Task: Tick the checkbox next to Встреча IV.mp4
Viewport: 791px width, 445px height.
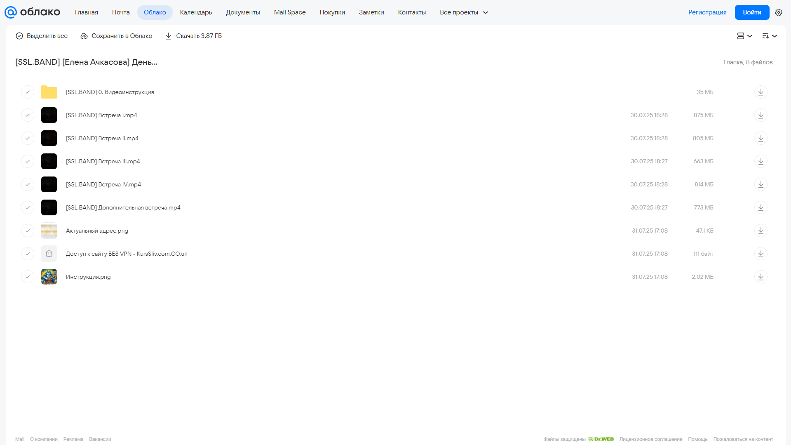Action: coord(28,184)
